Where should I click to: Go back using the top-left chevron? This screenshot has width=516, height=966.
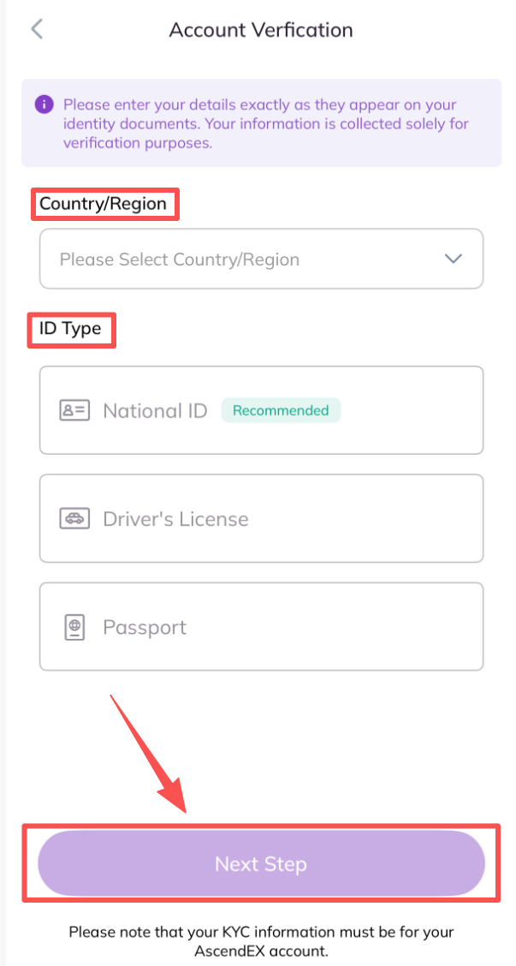click(x=36, y=29)
